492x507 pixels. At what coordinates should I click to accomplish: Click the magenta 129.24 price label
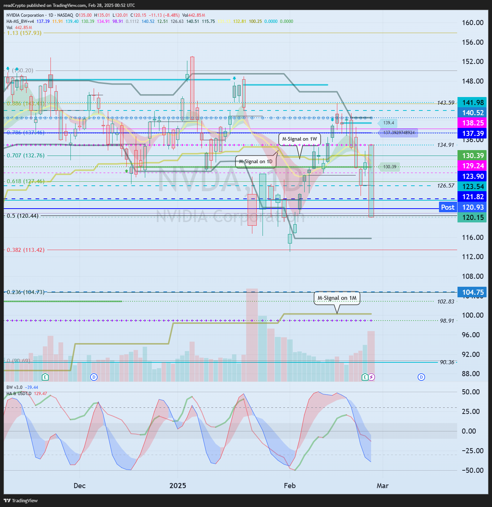pos(472,166)
